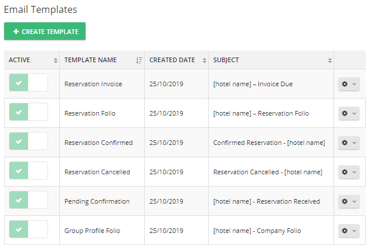Select the Reservation Confirmed template name
The image size is (371, 250).
(98, 143)
